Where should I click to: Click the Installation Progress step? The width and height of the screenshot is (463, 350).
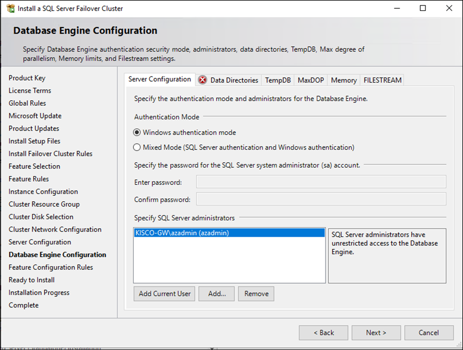point(39,293)
